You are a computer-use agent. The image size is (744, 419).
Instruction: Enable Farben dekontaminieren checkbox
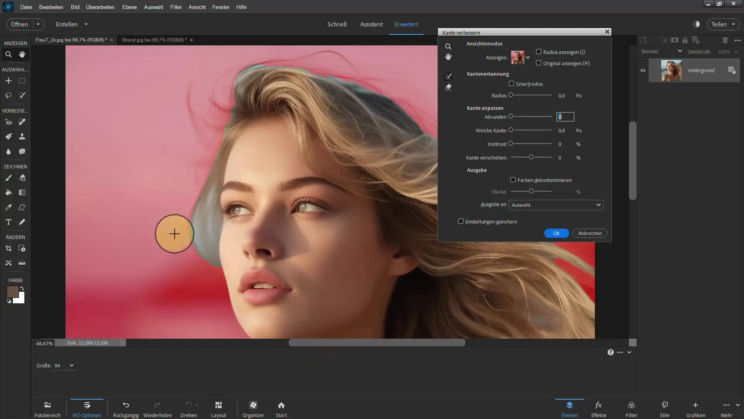click(x=513, y=180)
